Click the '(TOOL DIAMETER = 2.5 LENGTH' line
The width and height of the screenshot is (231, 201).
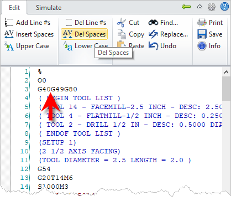click(x=115, y=160)
